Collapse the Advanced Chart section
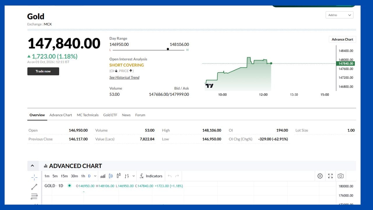 pos(32,166)
